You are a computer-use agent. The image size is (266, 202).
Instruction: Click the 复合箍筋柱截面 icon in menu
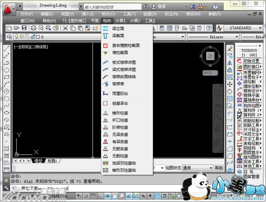click(106, 45)
